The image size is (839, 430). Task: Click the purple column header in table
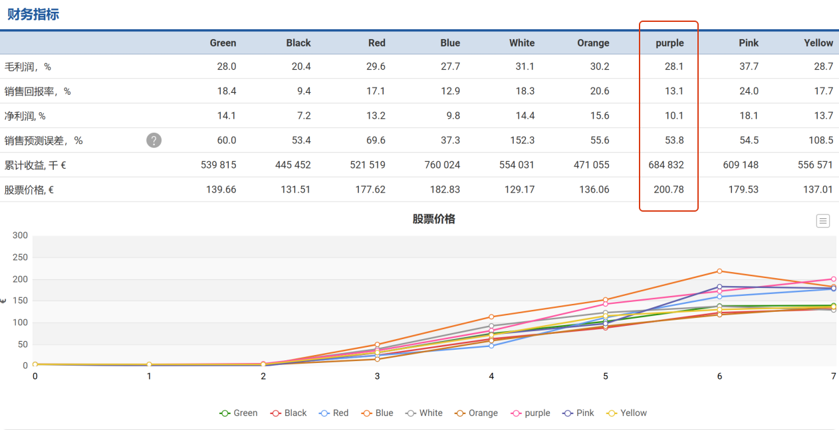(669, 42)
